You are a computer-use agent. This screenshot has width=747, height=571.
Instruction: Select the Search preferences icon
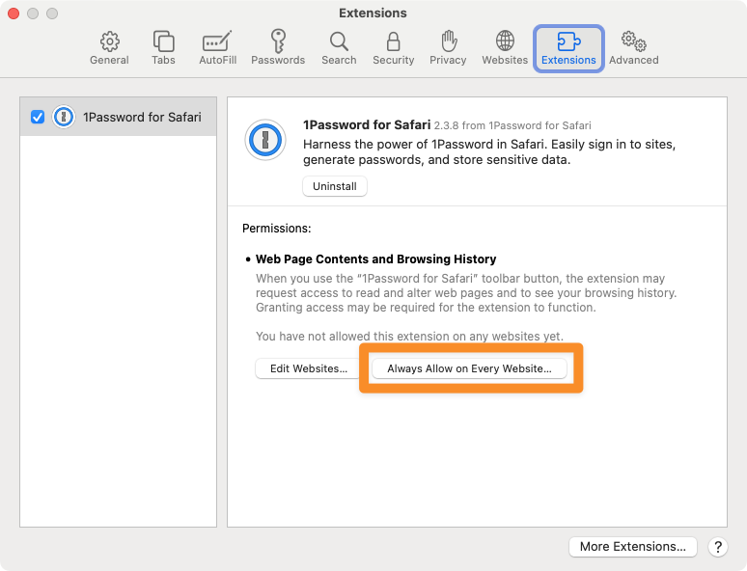click(339, 47)
